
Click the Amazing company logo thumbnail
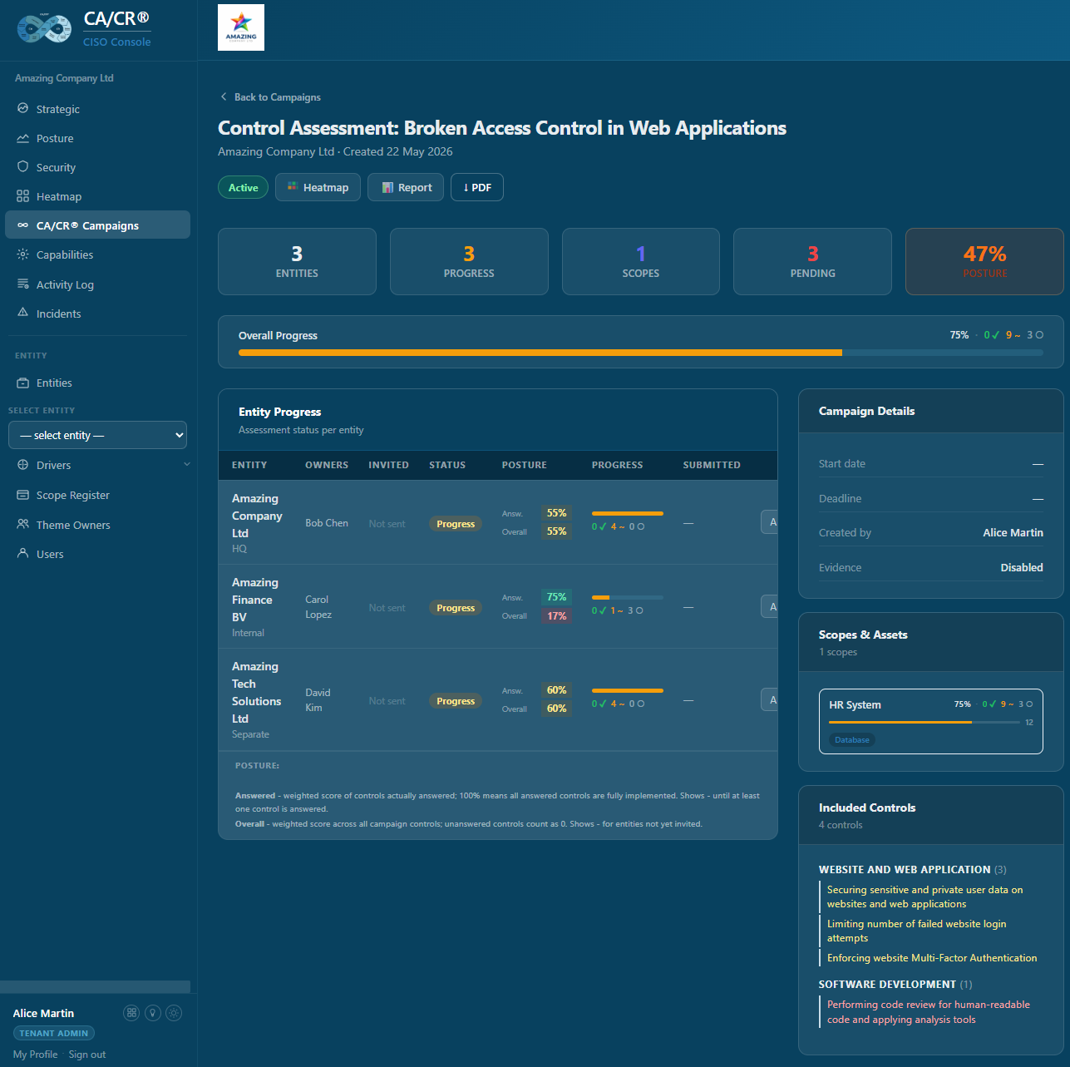(x=241, y=27)
